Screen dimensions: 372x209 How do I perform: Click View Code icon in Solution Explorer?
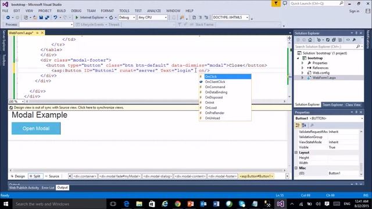348,40
